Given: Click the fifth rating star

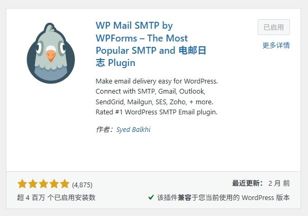Looking at the screenshot, I should click(65, 184).
